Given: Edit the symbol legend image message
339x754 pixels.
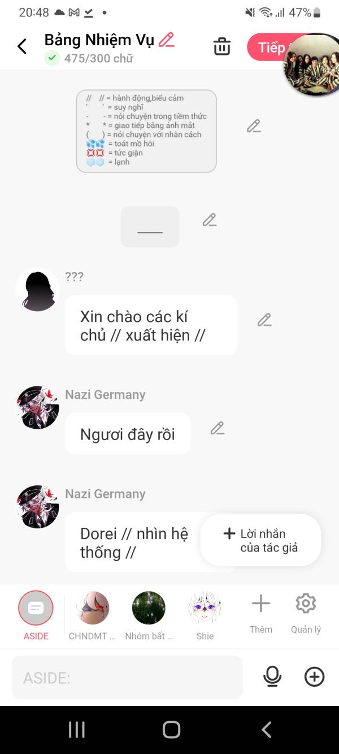Looking at the screenshot, I should pos(254,126).
